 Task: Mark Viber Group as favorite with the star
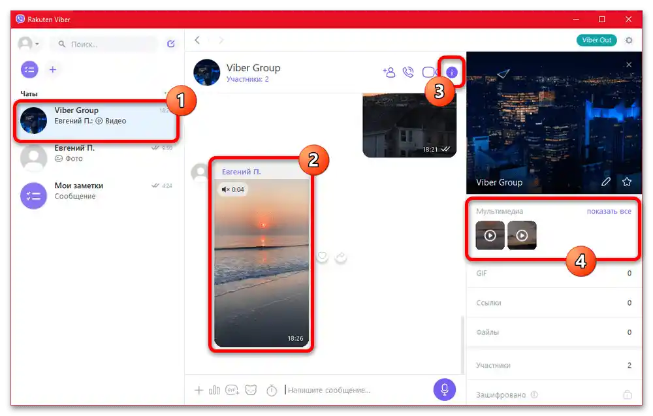click(x=626, y=182)
